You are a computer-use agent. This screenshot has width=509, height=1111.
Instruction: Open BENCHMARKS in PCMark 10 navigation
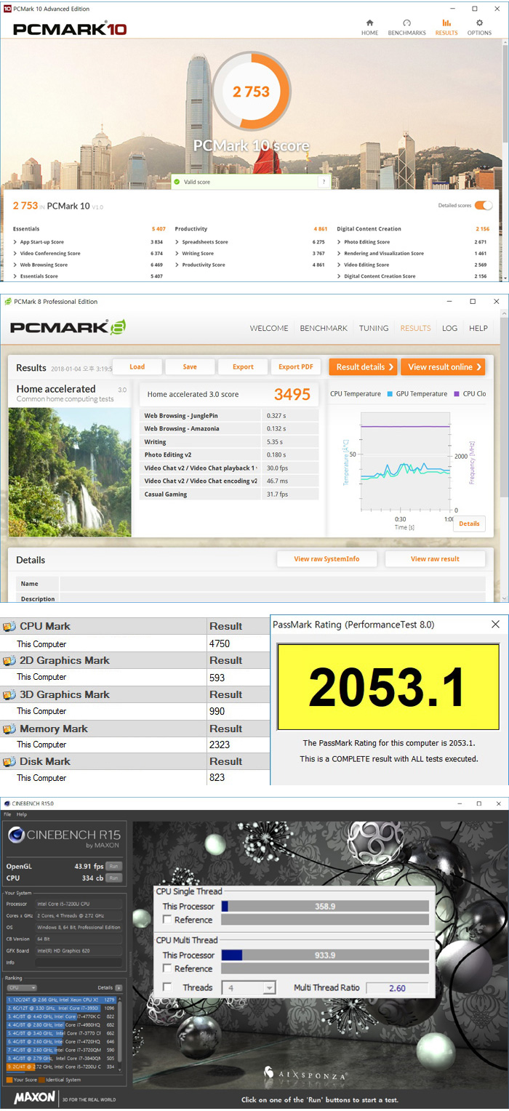pyautogui.click(x=406, y=28)
